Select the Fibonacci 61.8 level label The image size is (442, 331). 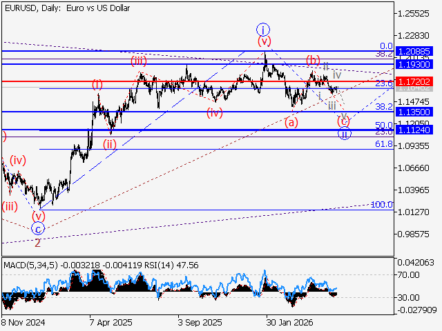(384, 144)
